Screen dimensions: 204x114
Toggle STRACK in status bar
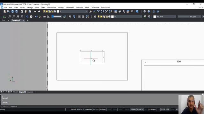click(140, 110)
